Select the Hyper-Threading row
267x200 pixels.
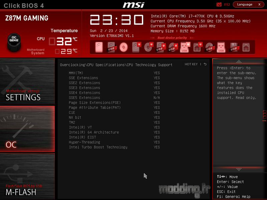(x=114, y=142)
